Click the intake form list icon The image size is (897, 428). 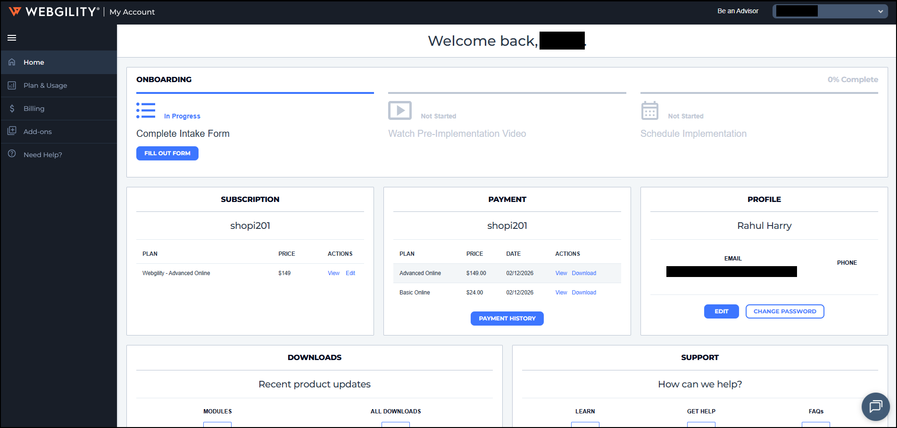point(146,111)
